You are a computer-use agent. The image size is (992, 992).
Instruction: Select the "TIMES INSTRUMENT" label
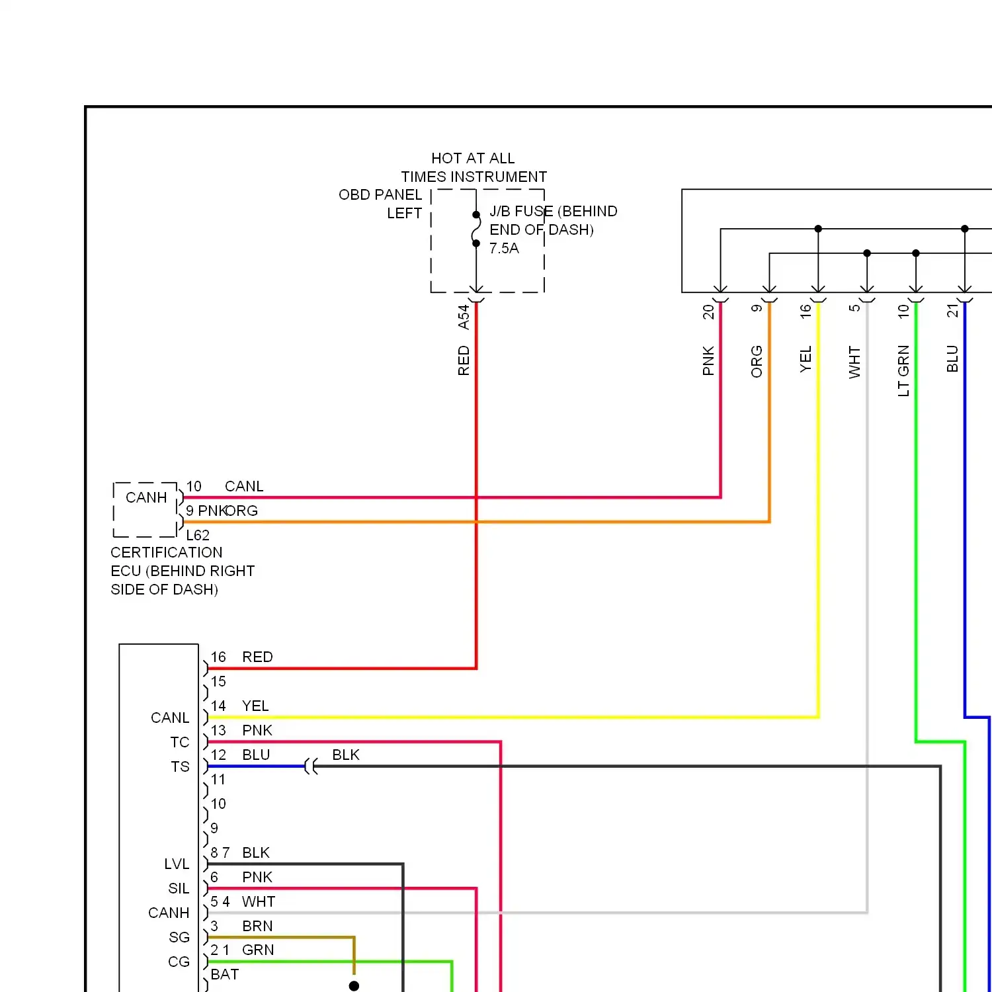[x=474, y=177]
